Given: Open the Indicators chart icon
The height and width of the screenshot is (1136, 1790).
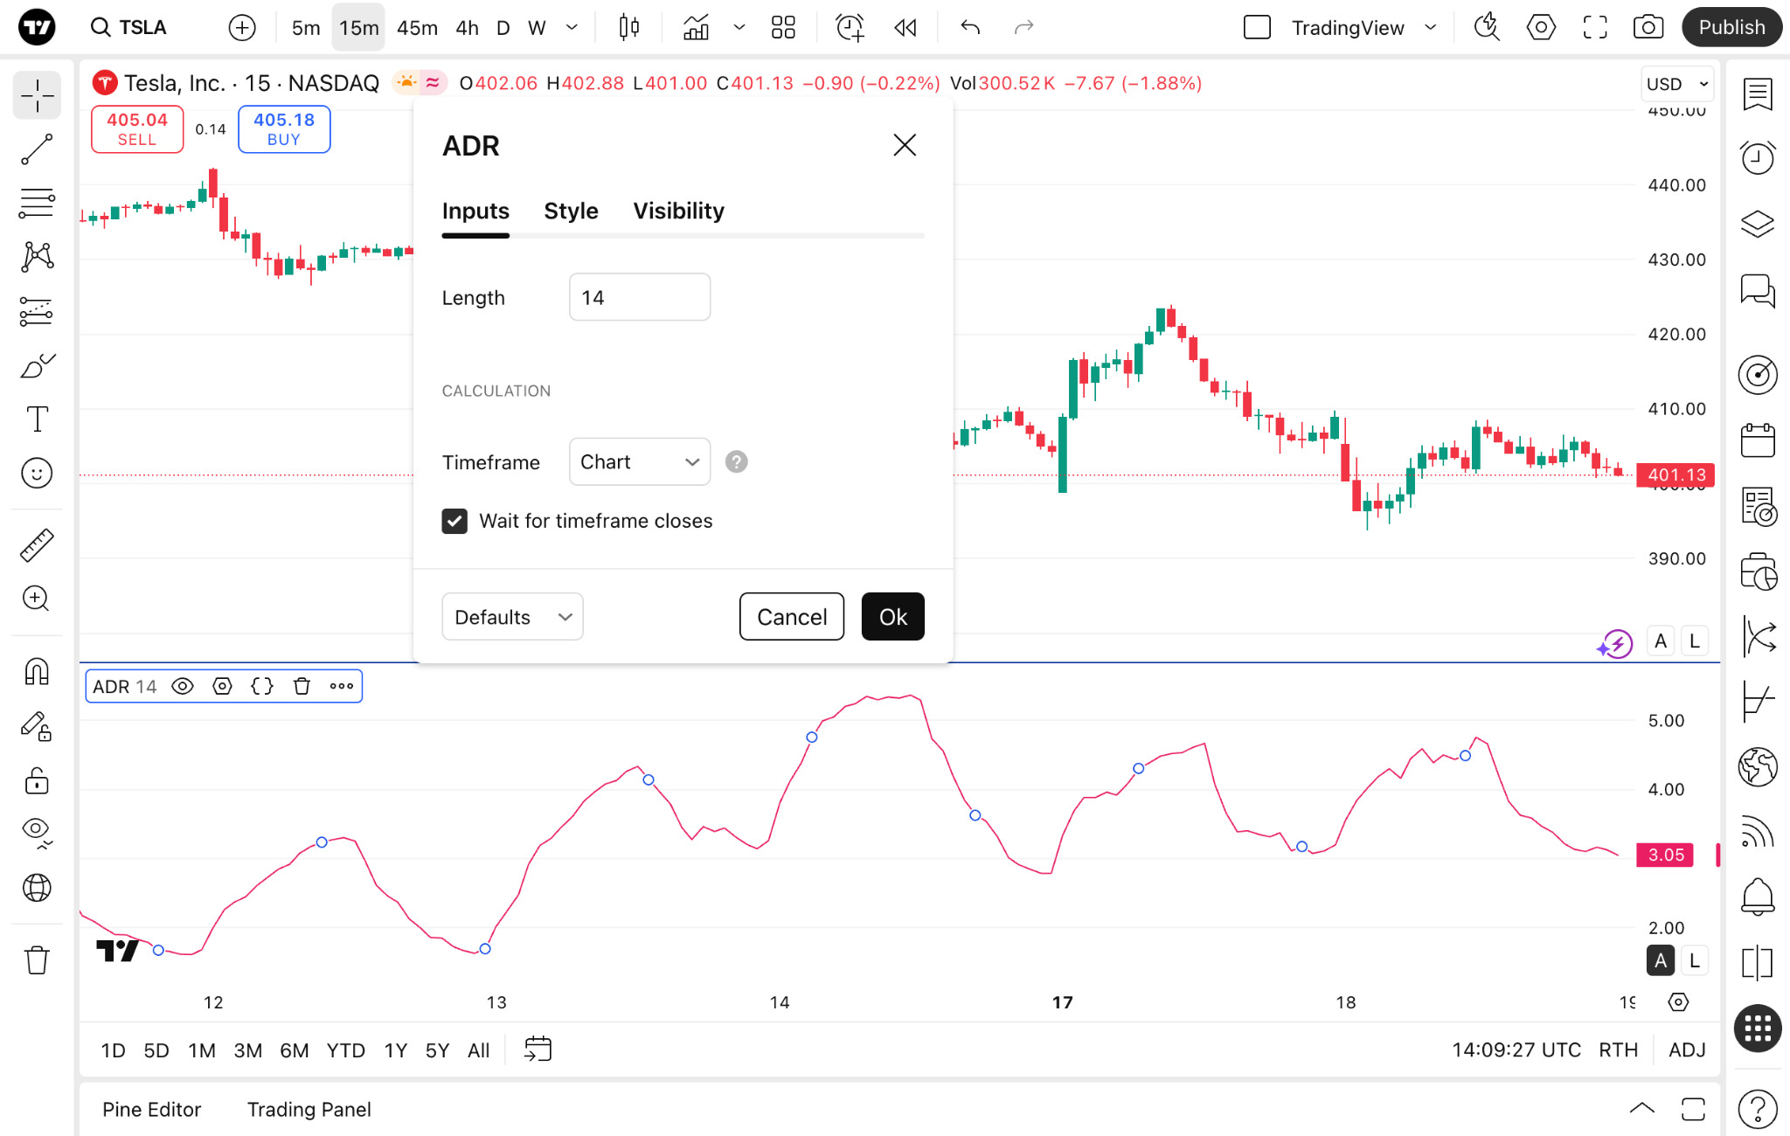Looking at the screenshot, I should (x=696, y=27).
